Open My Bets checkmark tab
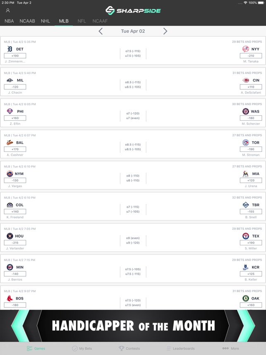 82,348
